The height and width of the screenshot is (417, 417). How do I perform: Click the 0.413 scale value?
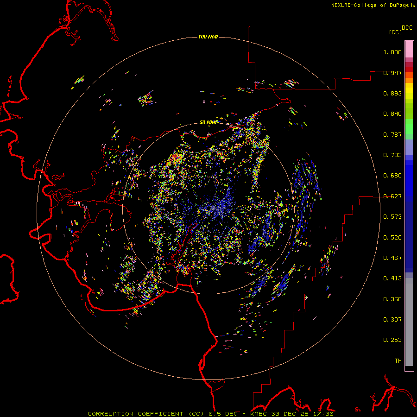click(x=392, y=278)
